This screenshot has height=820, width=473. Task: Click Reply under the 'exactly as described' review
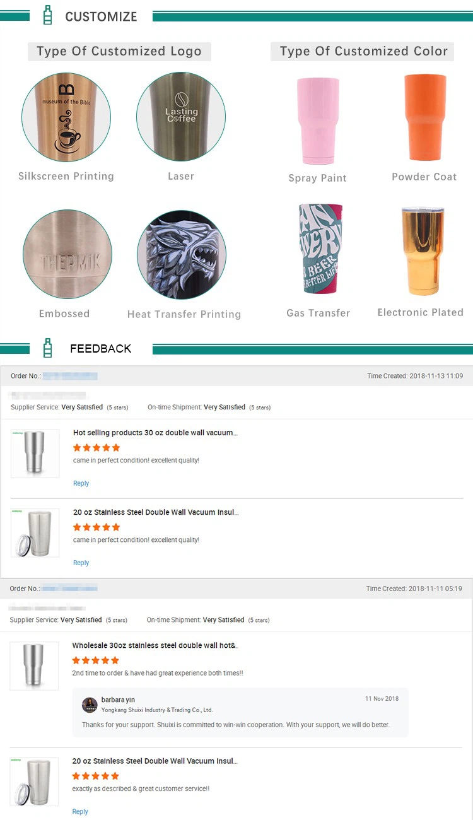pyautogui.click(x=80, y=812)
